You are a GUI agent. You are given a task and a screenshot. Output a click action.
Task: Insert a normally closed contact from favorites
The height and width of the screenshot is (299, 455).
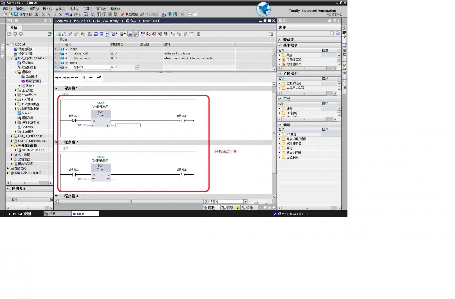point(66,77)
